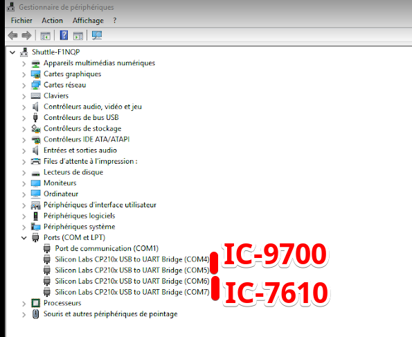Expand the Claviers node
The image size is (412, 337).
point(24,96)
